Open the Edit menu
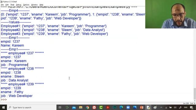Screen dimensions: 196x110 [7, 5]
